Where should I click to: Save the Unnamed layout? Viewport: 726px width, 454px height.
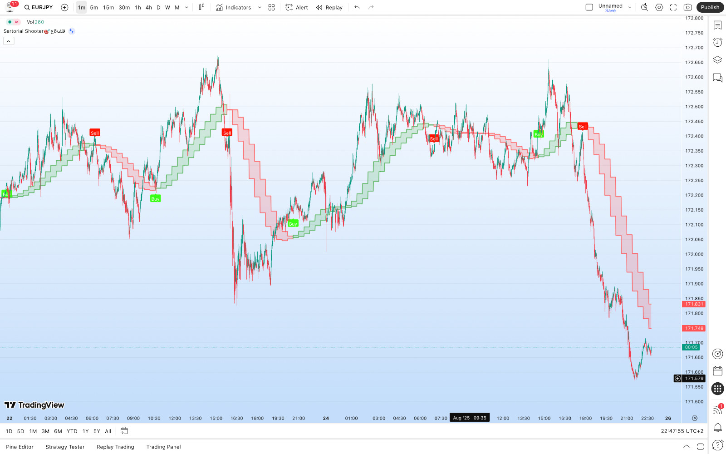610,10
